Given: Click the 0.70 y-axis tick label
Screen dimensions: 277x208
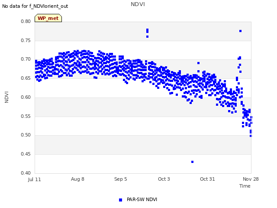Looking at the screenshot, I should 26,59.
